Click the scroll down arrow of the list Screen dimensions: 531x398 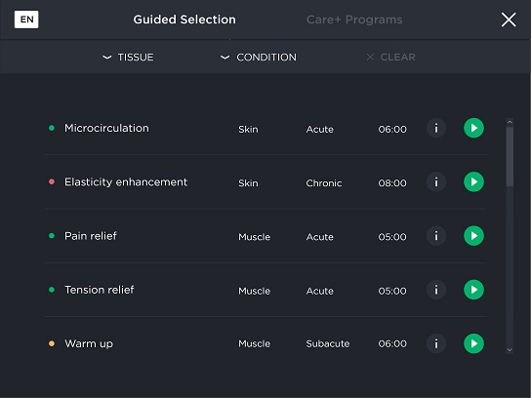point(510,350)
